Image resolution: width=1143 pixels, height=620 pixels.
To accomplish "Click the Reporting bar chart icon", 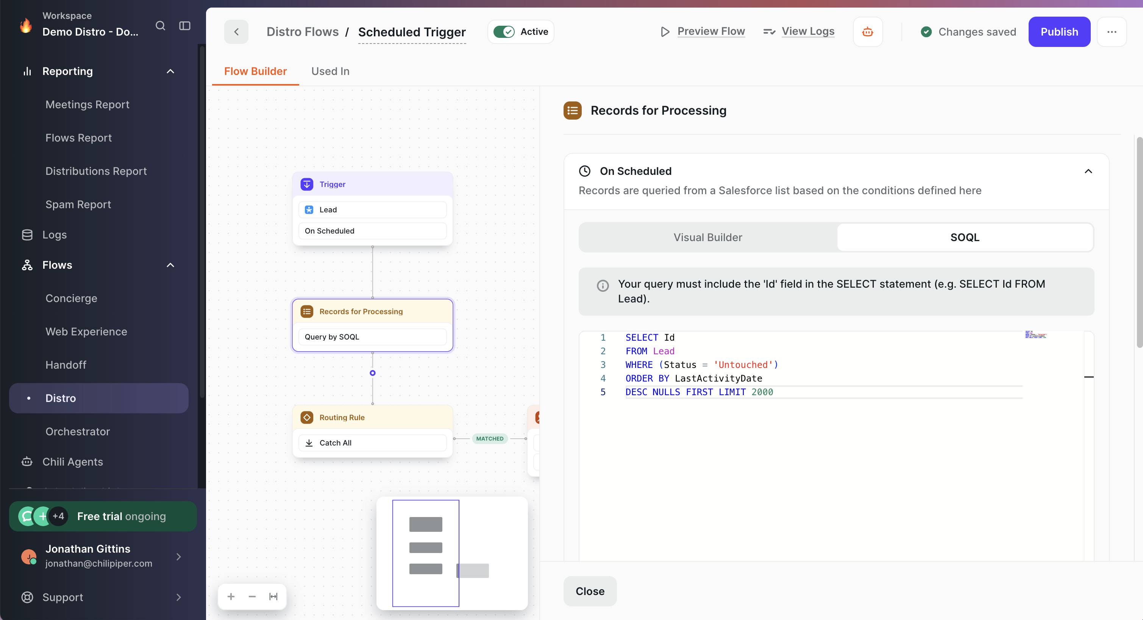I will [x=27, y=72].
